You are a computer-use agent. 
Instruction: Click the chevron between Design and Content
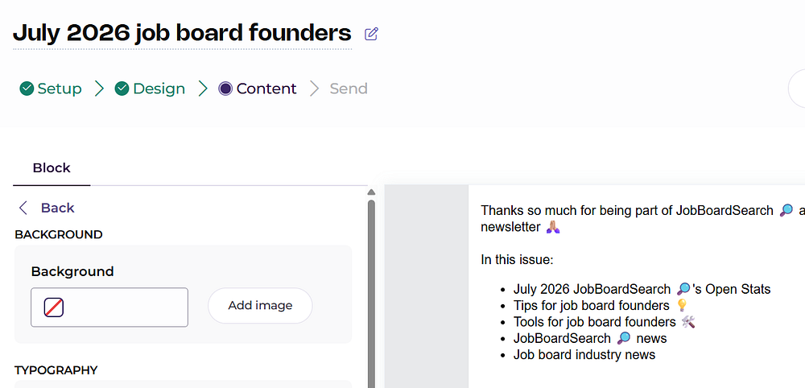tap(203, 89)
